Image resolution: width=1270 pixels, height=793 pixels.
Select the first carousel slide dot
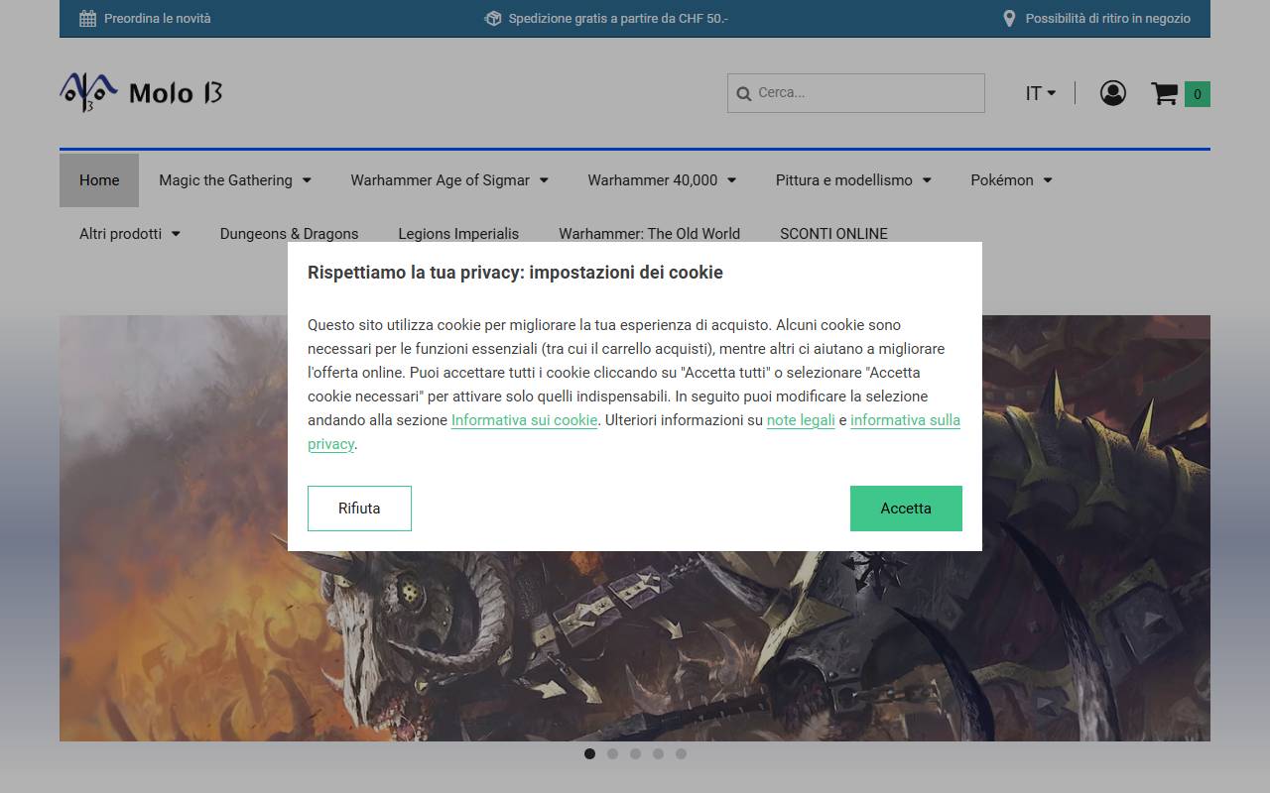[x=589, y=753]
